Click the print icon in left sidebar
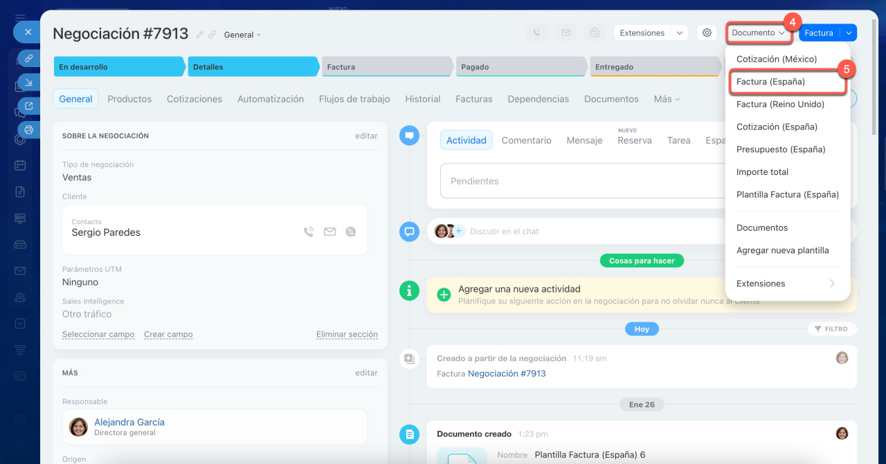Screen dimensions: 886x464 [28, 129]
